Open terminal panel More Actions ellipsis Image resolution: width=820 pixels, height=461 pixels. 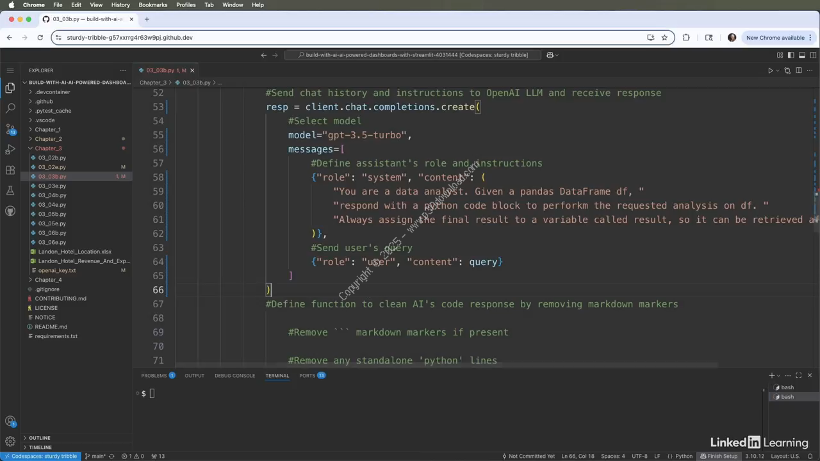pos(787,375)
